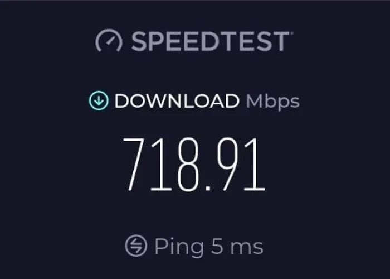Click the decimal point in 718.91
The image size is (390, 279).
click(x=208, y=189)
